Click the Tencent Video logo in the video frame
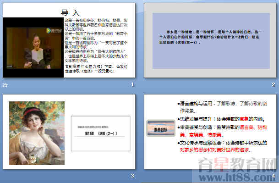Viewport: 279px width, 183px height. pos(54,31)
